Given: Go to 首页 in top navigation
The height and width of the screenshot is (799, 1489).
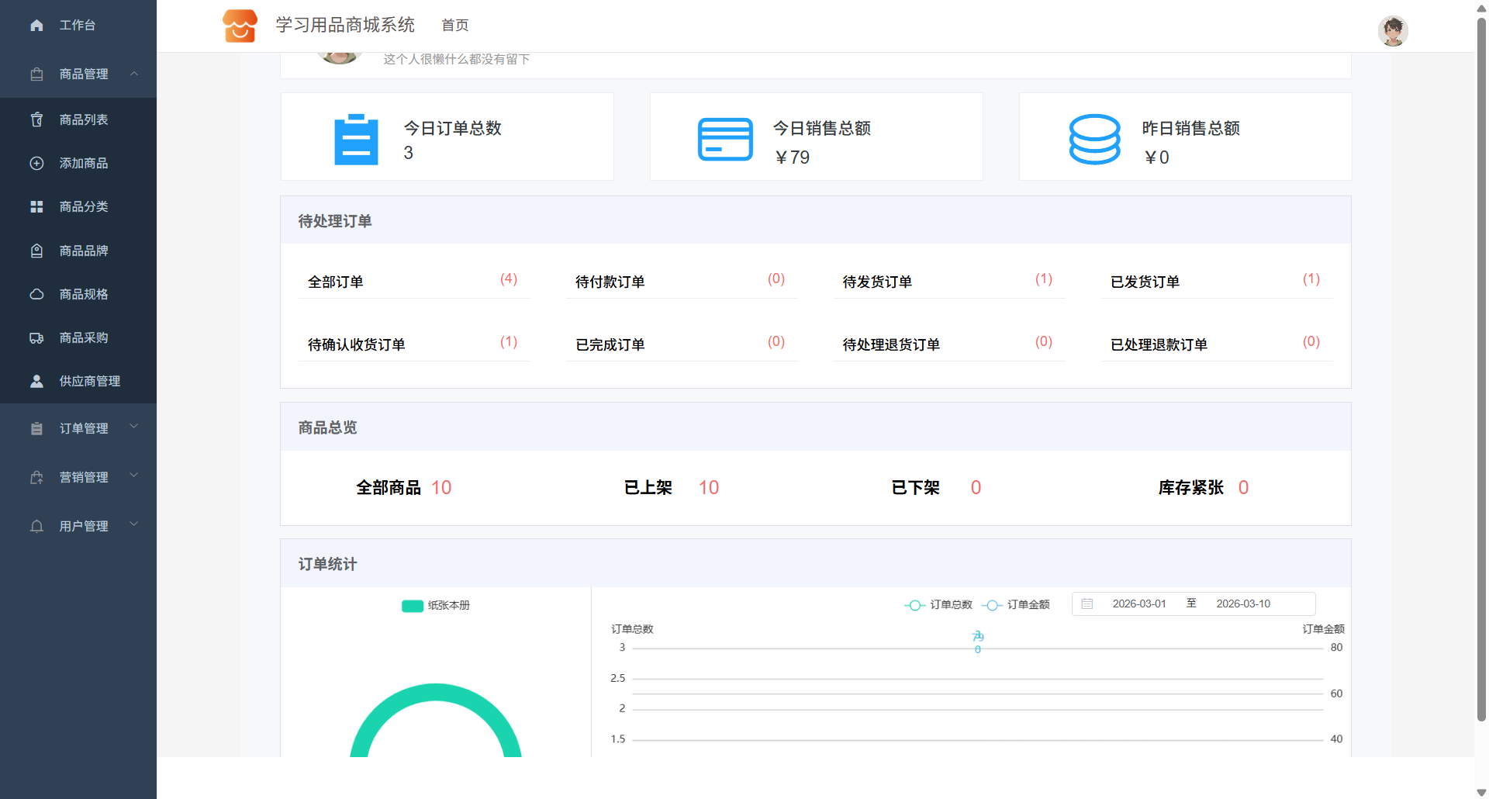Looking at the screenshot, I should point(454,26).
